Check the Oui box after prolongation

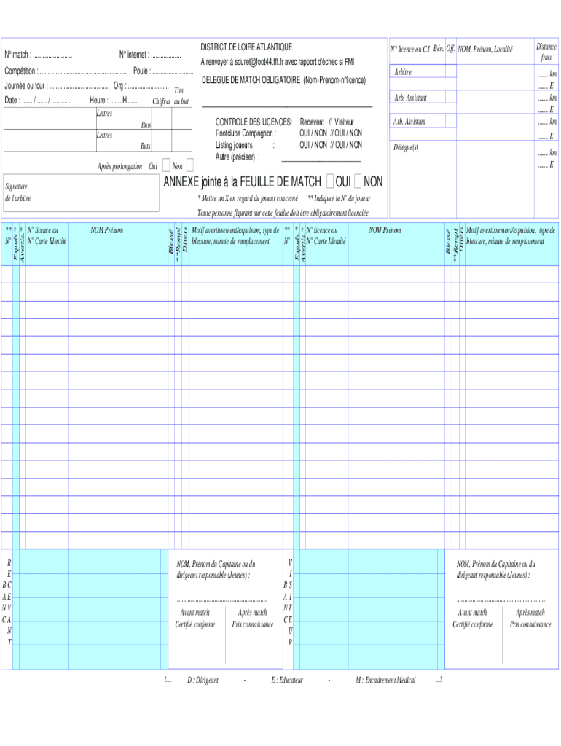tap(166, 165)
